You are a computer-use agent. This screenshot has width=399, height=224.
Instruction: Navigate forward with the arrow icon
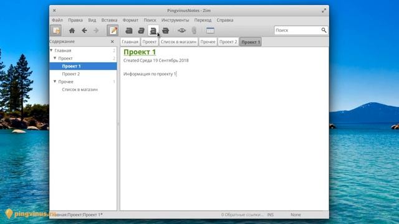coord(96,30)
